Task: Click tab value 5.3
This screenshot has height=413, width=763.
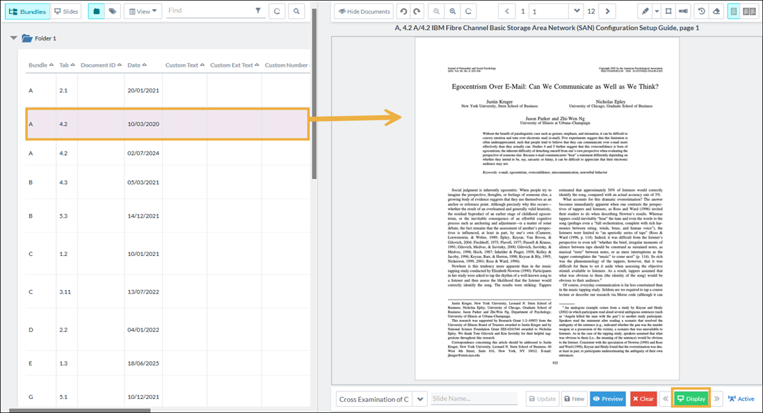Action: click(64, 216)
